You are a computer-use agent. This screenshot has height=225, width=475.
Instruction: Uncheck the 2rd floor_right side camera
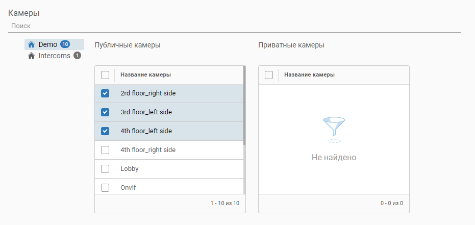point(105,93)
